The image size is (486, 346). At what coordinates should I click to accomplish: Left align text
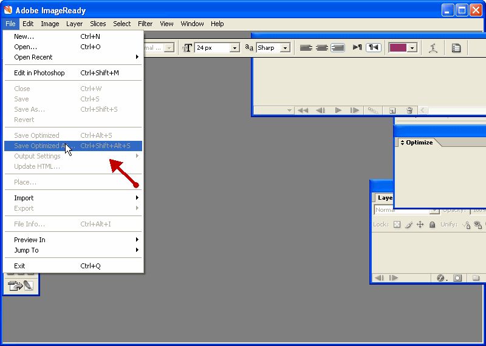[306, 48]
